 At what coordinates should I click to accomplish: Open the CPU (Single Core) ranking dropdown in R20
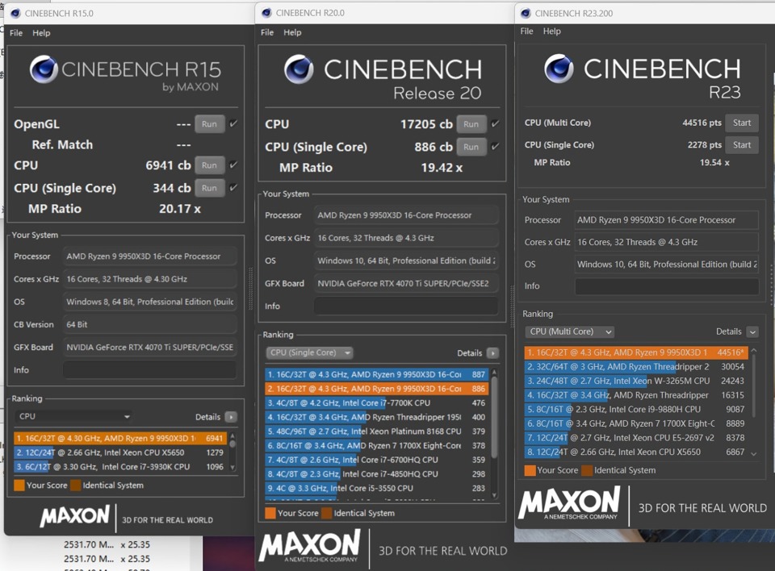pyautogui.click(x=310, y=353)
